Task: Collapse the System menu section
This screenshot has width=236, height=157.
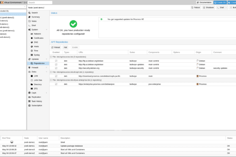Action: point(46,30)
